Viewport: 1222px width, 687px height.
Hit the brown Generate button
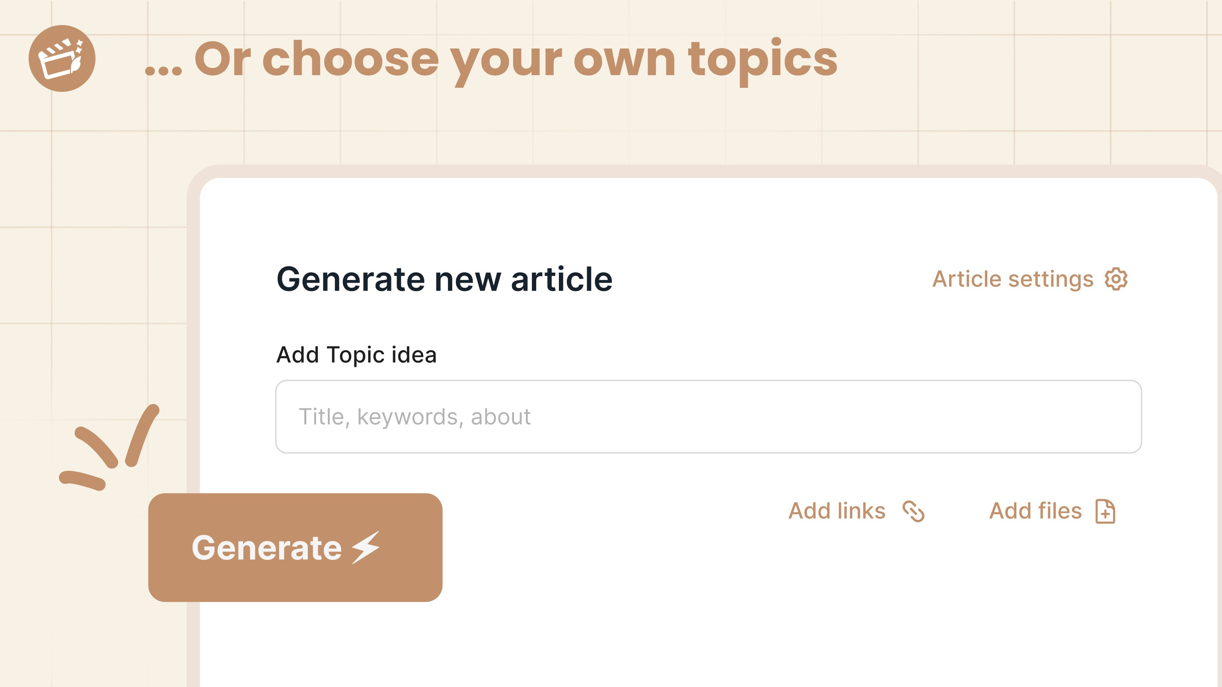[x=295, y=547]
